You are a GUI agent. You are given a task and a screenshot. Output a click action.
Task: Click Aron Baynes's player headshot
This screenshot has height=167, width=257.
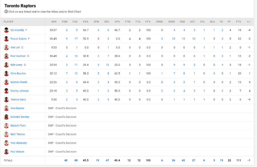[x=6, y=108]
